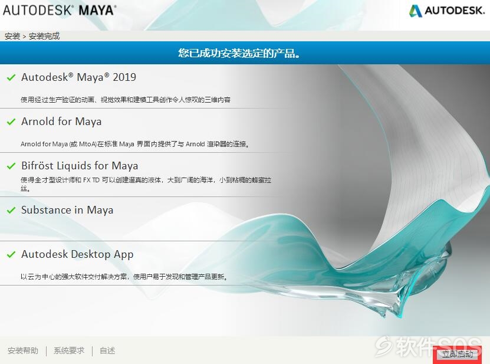Open the 系统要求 link
Screen dimensions: 490x364
[x=69, y=350]
